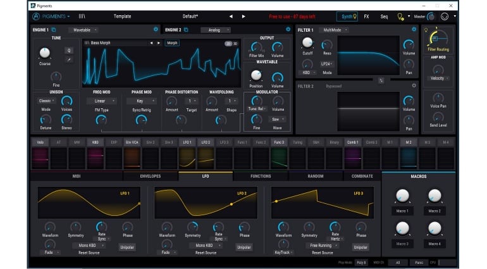Toggle Engine 1 power button
487x269 pixels.
[x=156, y=29]
